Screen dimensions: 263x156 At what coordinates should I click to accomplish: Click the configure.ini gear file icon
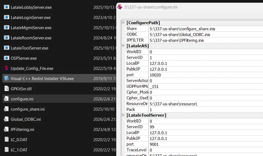tap(7, 99)
